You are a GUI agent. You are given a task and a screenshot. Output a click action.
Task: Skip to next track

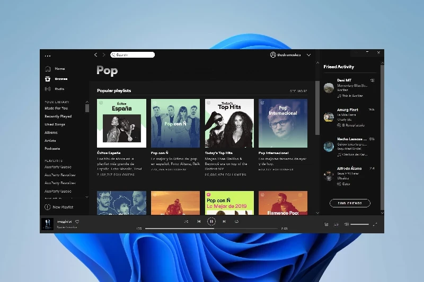tap(224, 222)
